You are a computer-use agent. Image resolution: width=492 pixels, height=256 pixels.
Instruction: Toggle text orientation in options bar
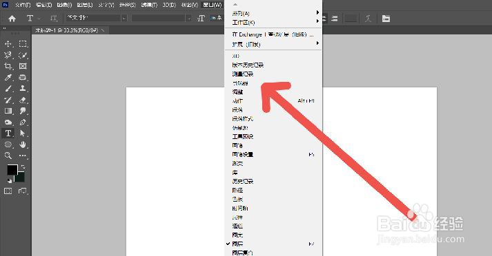point(54,19)
